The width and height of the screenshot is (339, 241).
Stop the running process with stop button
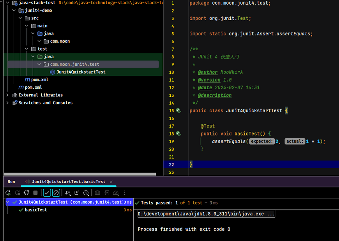coord(35,193)
